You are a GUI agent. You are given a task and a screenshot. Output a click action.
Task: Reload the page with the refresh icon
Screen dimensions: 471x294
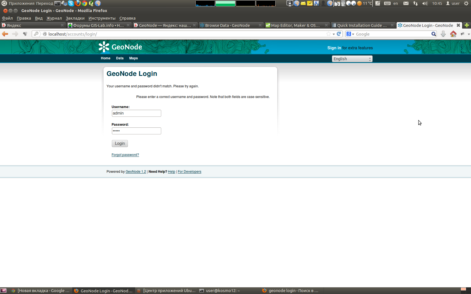[x=339, y=34]
